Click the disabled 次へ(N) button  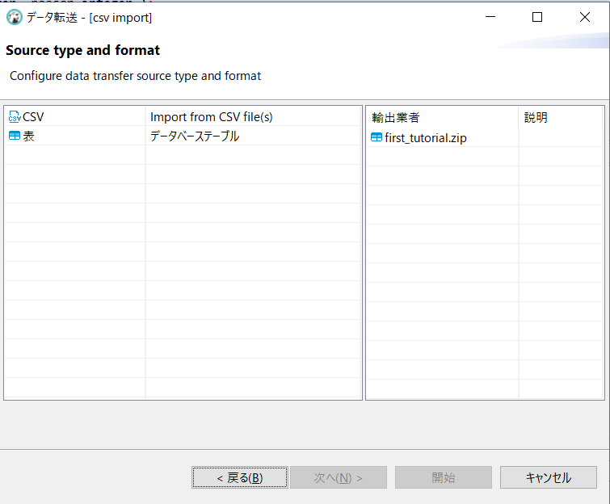click(x=339, y=477)
